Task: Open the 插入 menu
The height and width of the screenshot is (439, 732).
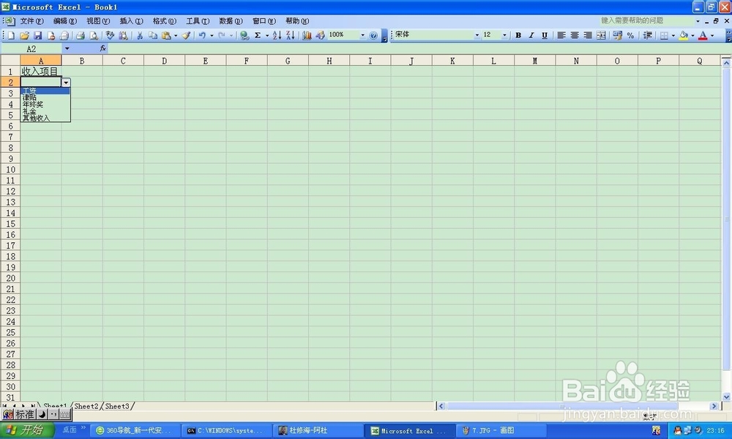Action: click(131, 21)
